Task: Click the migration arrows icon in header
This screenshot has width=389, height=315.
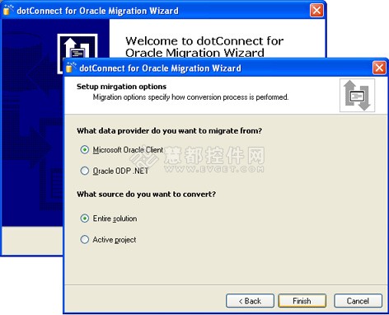Action: point(357,96)
